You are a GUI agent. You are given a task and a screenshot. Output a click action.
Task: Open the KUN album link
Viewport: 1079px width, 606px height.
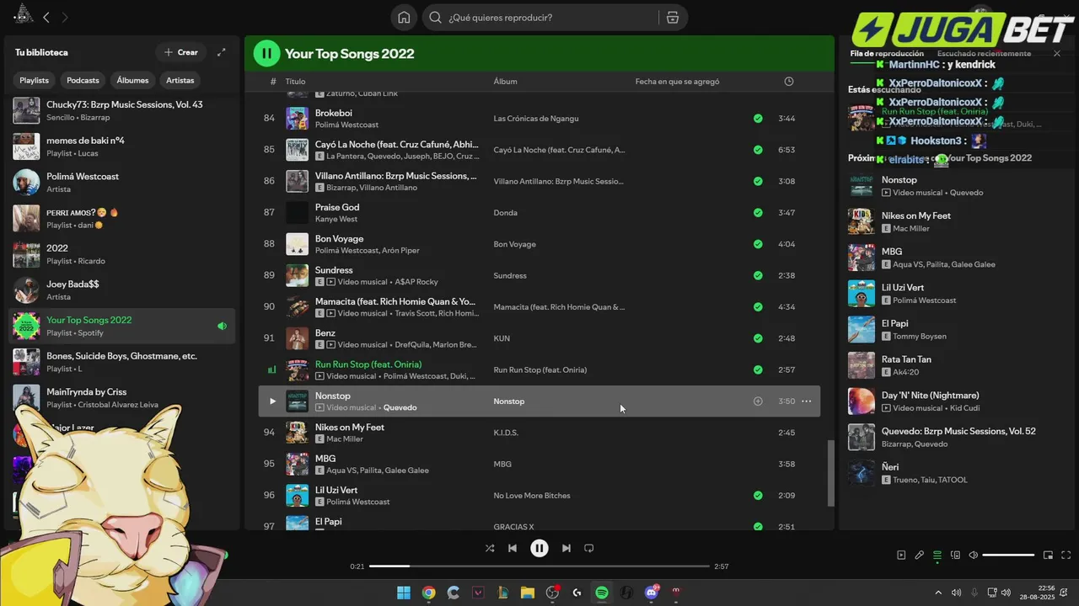point(502,338)
